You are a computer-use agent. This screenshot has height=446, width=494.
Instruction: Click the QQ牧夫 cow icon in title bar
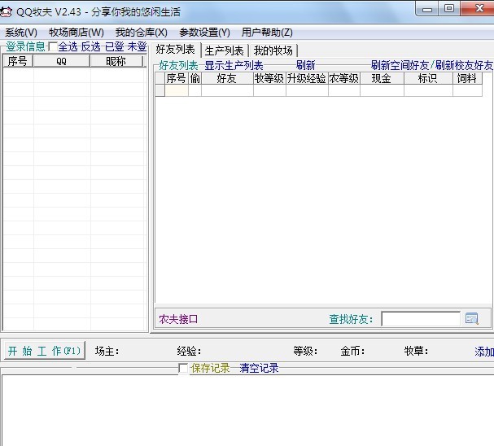click(6, 12)
